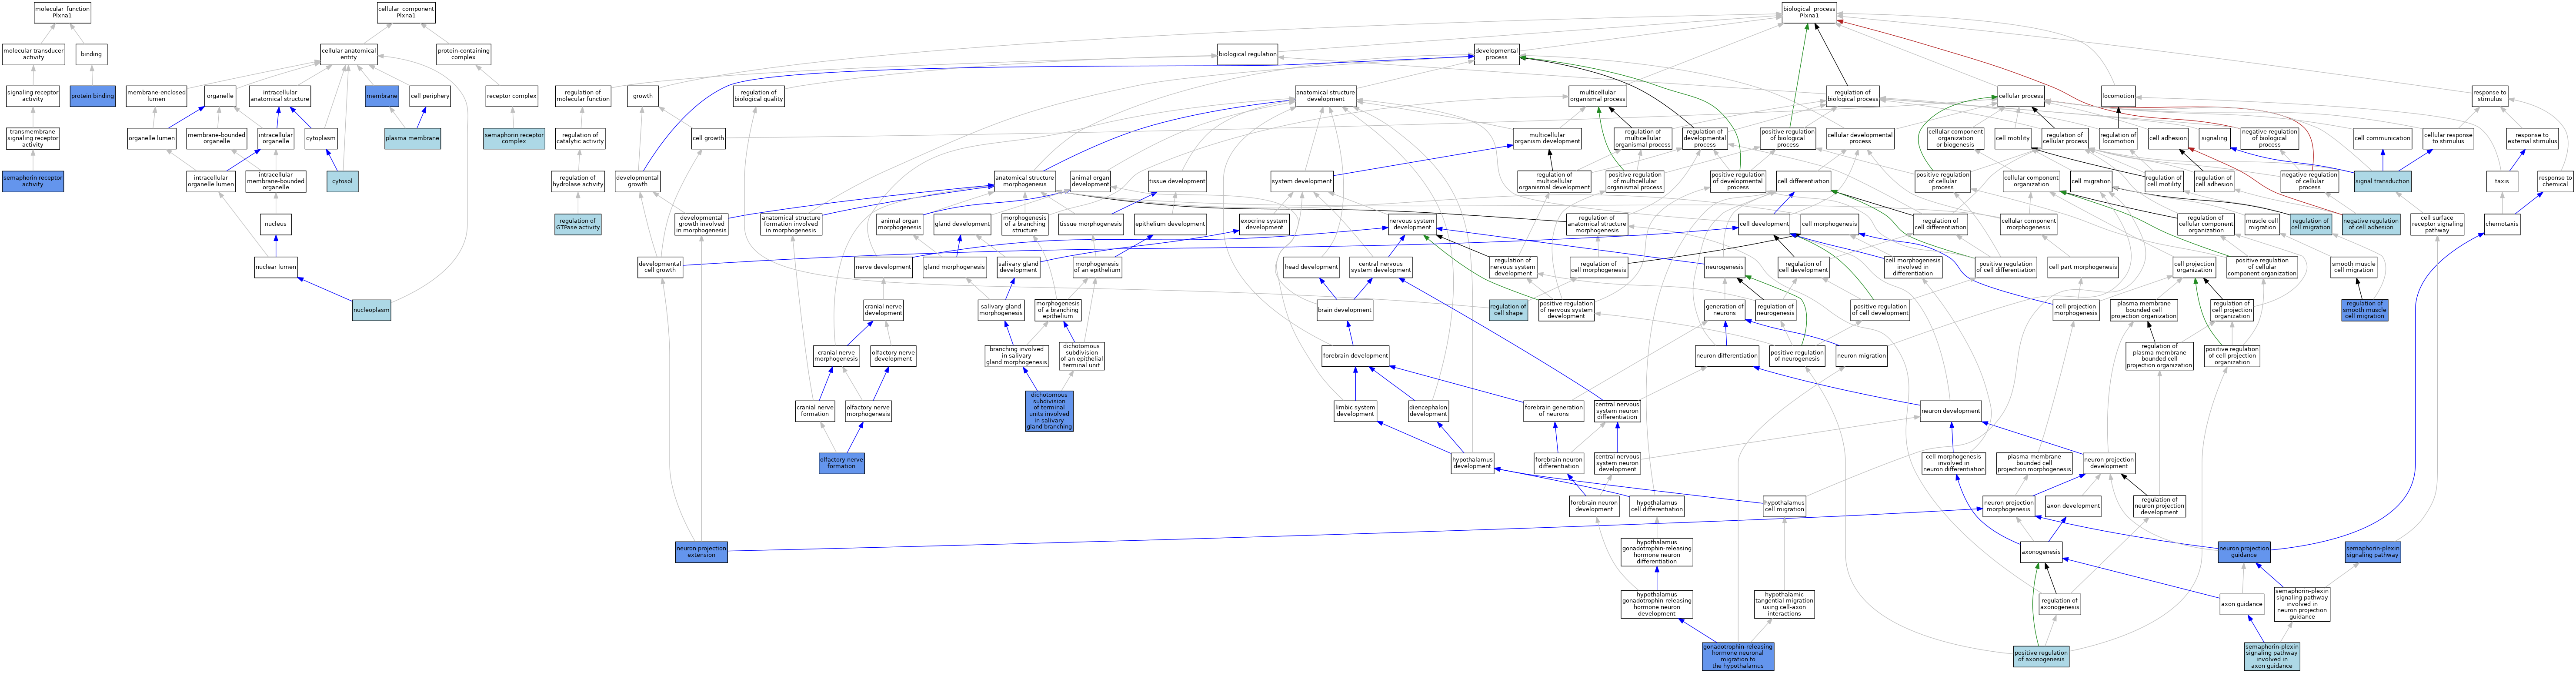The width and height of the screenshot is (2576, 673).
Task: Click the 'forebrain development' node
Action: [1355, 355]
